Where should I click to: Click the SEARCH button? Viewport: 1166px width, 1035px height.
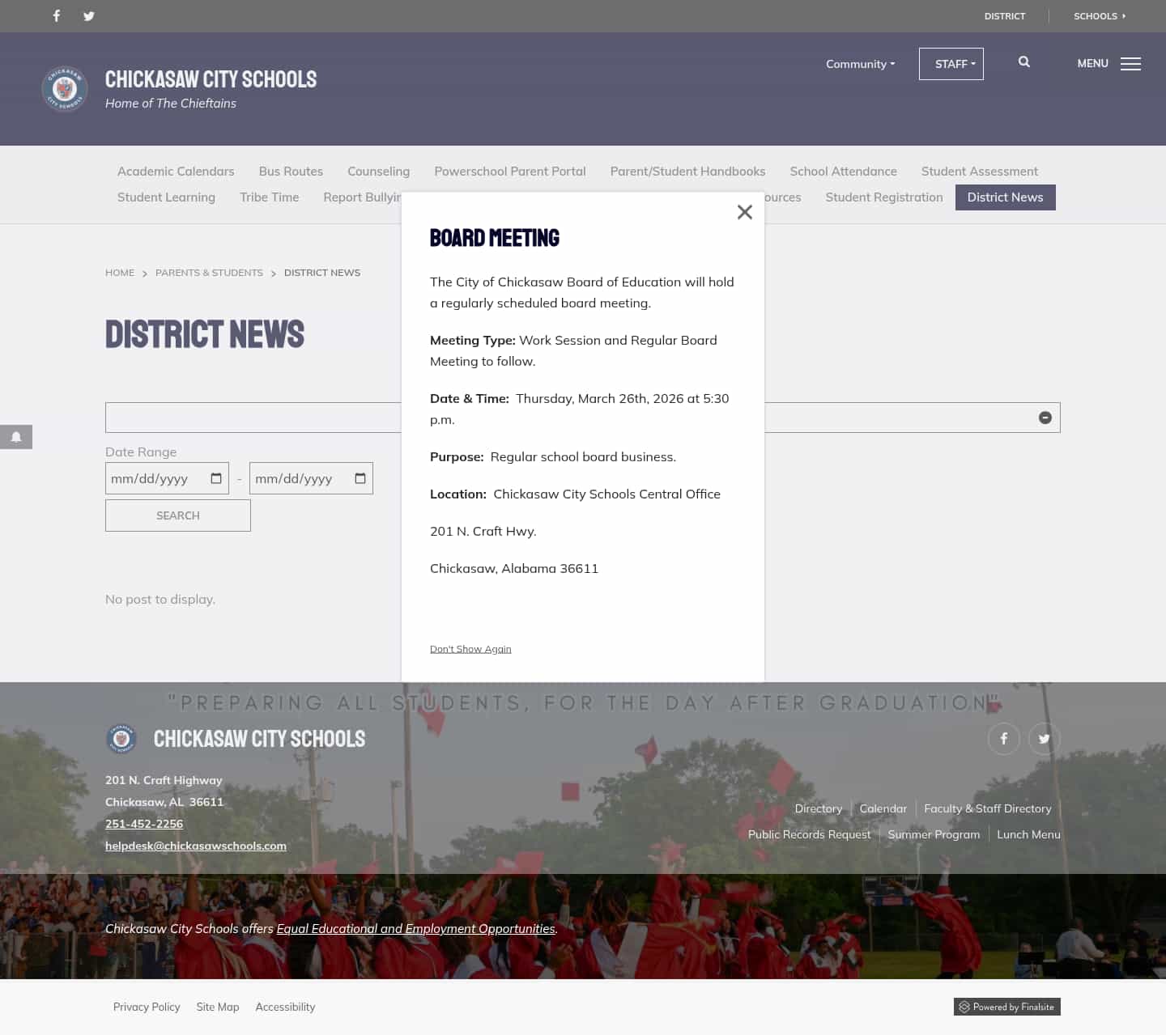177,515
